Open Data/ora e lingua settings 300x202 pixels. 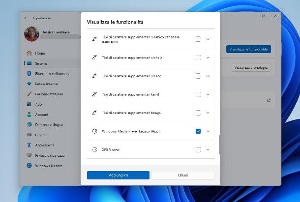(50, 124)
